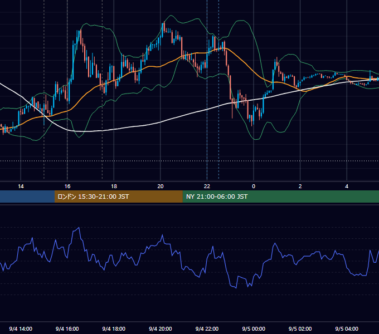The height and width of the screenshot is (334, 379).
Task: Click the 9/5 00:00 date label
Action: [254, 328]
